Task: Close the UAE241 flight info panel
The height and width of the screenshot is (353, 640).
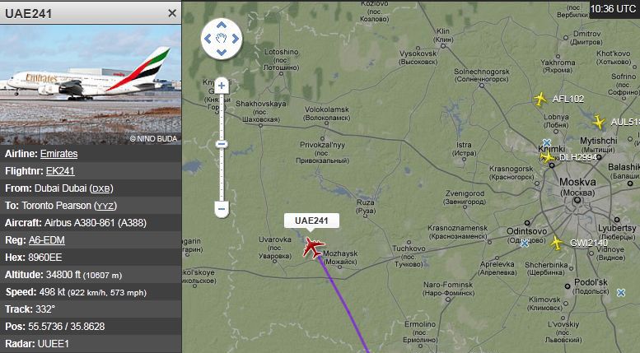Action: [x=172, y=13]
